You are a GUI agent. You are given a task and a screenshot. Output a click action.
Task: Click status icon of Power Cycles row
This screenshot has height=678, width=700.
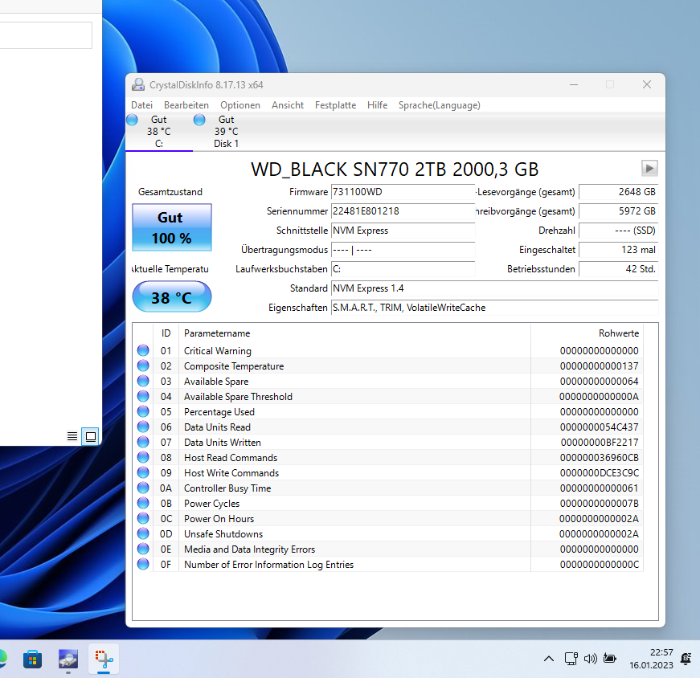[x=143, y=503]
